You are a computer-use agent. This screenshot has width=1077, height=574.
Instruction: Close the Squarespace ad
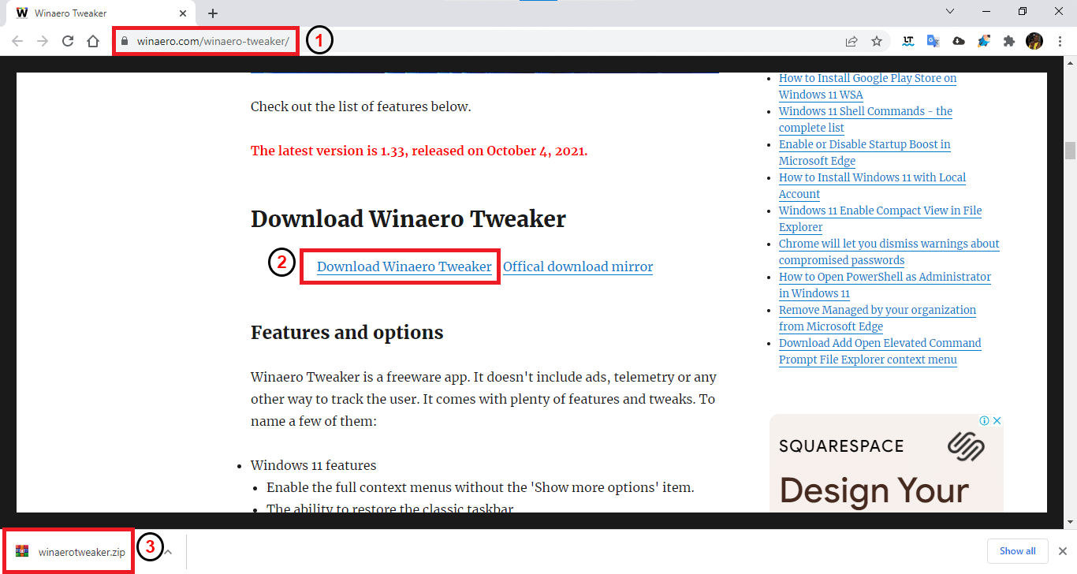997,420
